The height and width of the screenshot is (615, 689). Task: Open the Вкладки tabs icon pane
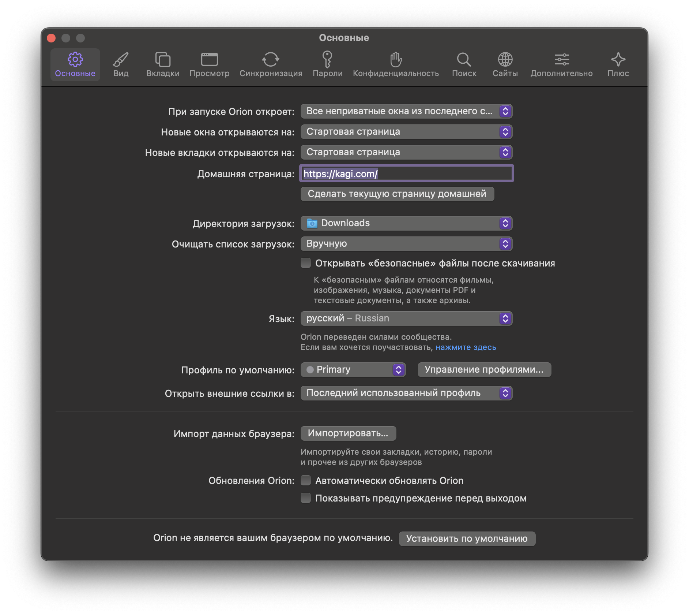[x=163, y=60]
